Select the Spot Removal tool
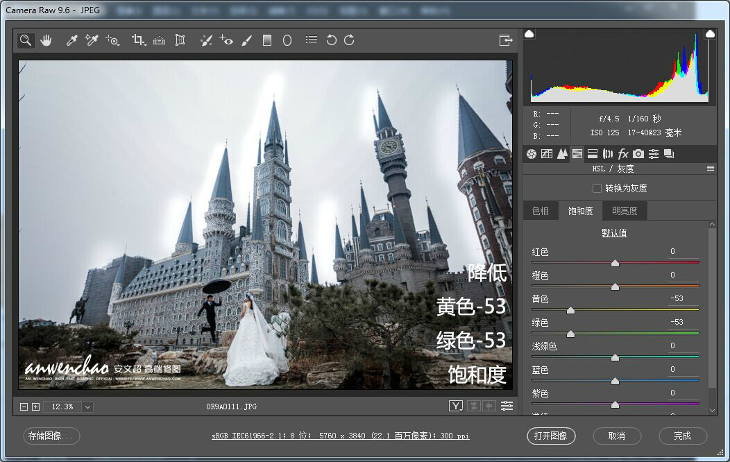 [x=206, y=40]
